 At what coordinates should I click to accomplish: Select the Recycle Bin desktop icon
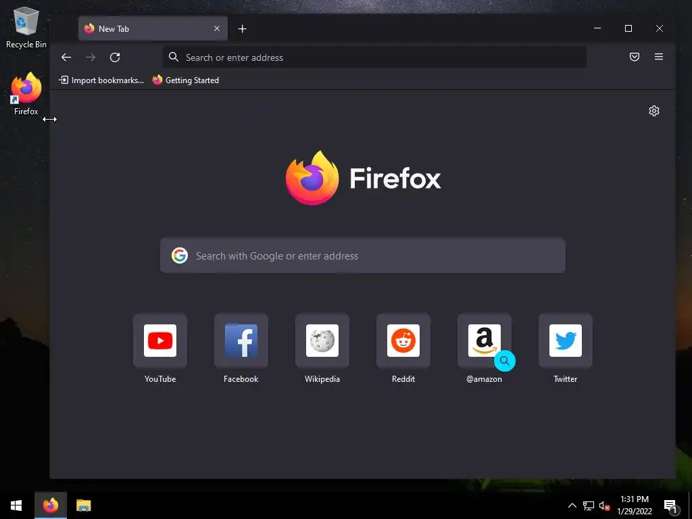[26, 27]
